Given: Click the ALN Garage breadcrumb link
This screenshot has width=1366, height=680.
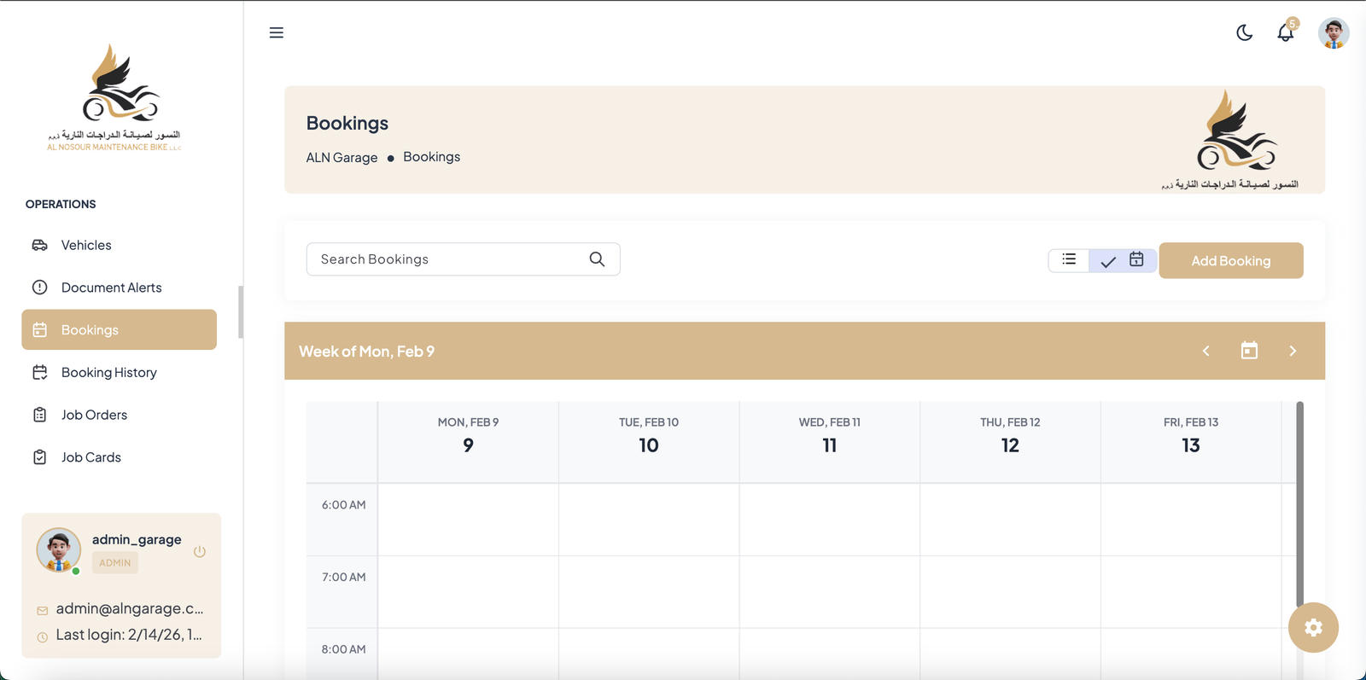Looking at the screenshot, I should point(341,158).
